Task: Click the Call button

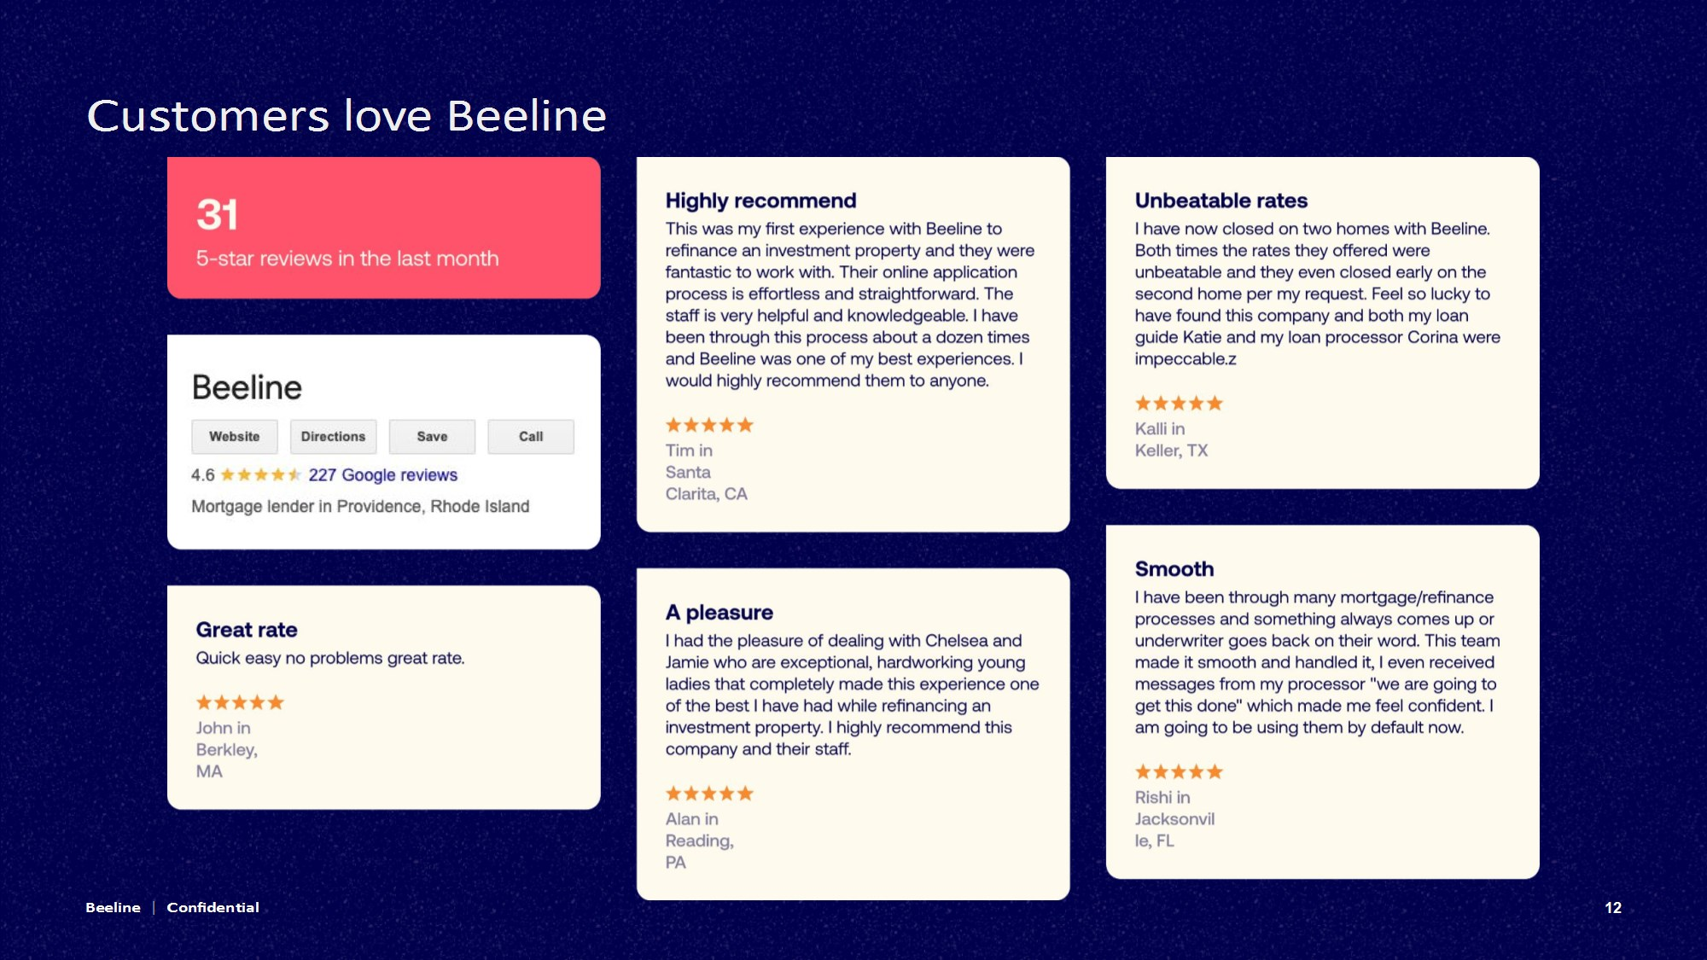Action: click(531, 436)
